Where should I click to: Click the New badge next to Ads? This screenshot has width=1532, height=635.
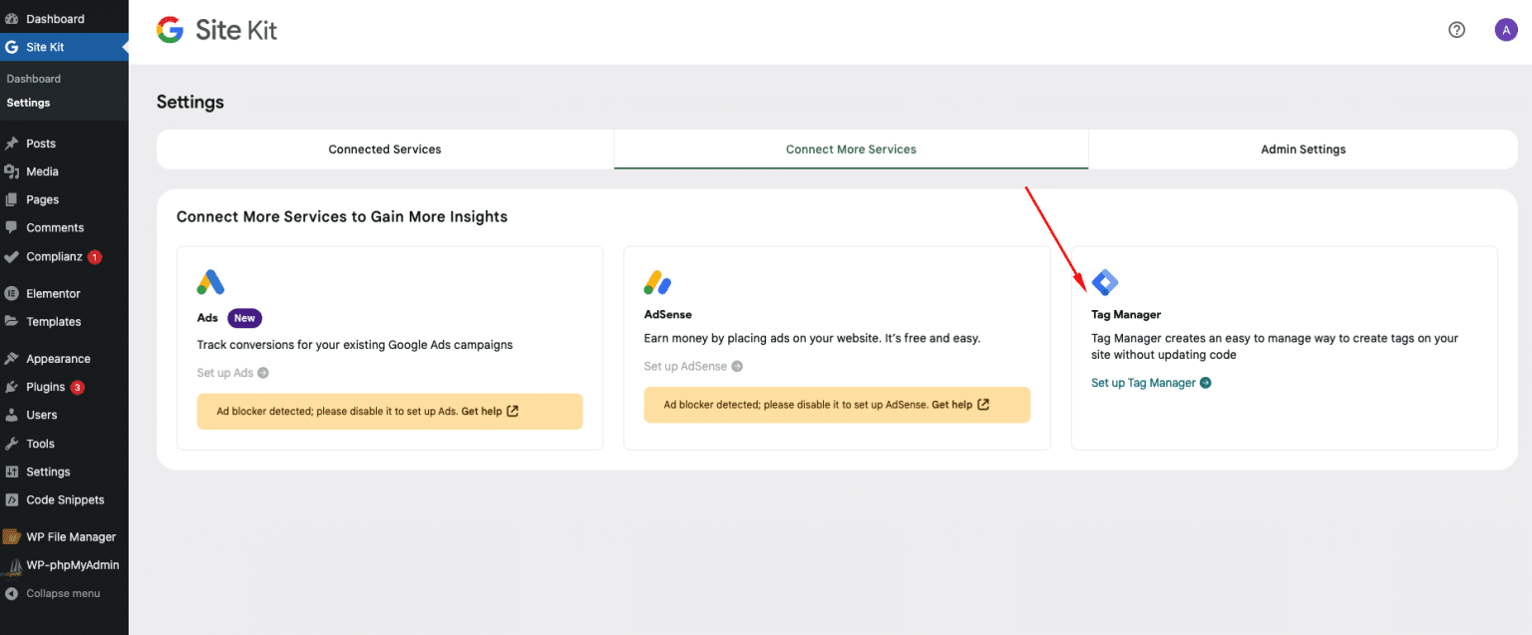coord(243,317)
